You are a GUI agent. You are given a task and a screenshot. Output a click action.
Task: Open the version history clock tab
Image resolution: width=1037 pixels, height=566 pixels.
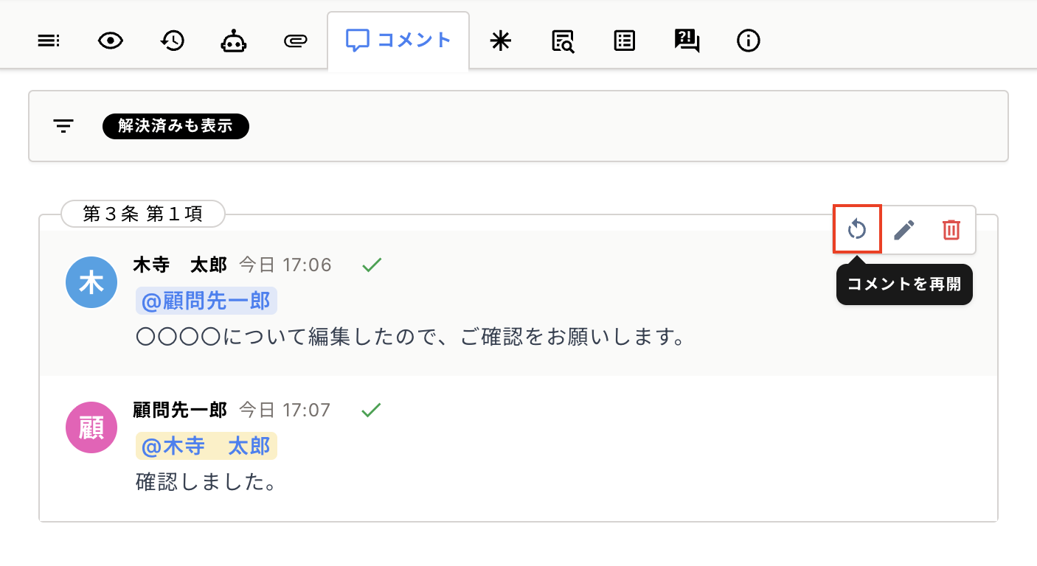coord(173,41)
